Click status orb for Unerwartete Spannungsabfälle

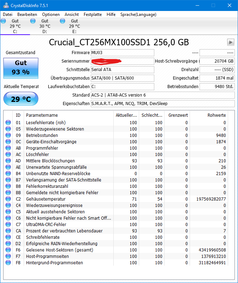pyautogui.click(x=8, y=167)
